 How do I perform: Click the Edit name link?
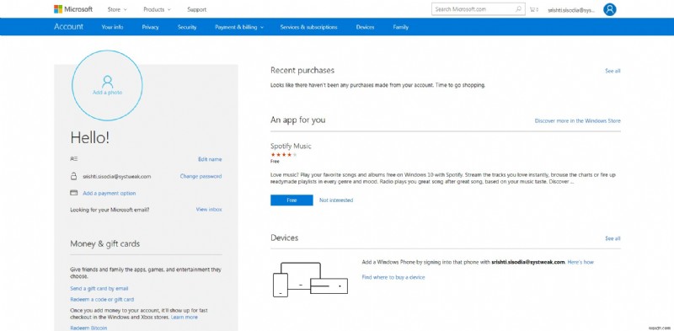tap(210, 159)
